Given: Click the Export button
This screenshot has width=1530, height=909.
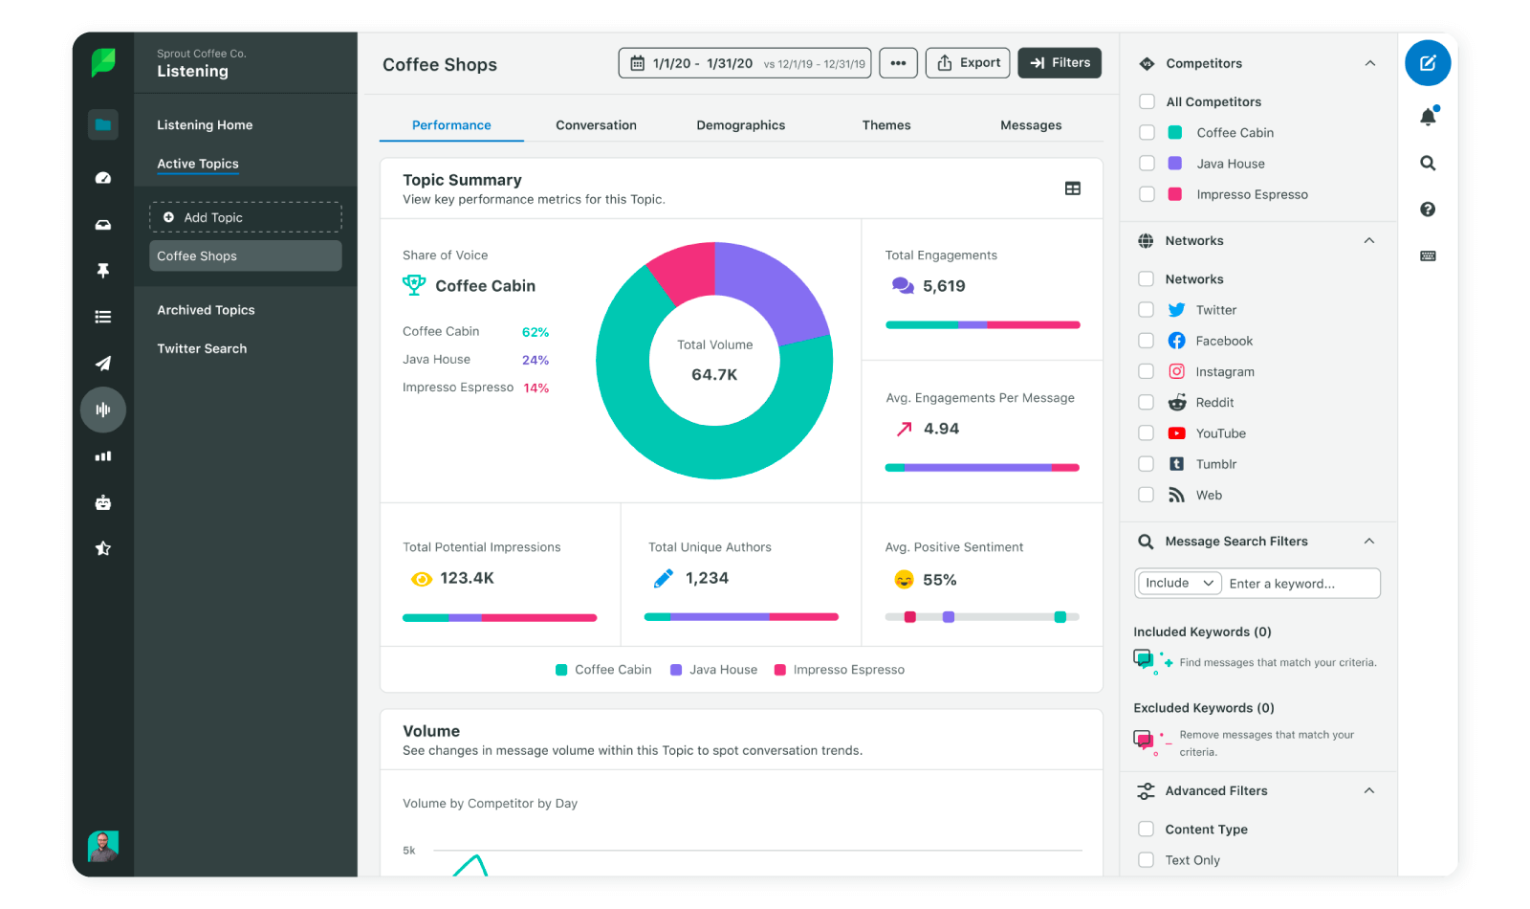Looking at the screenshot, I should [x=967, y=62].
